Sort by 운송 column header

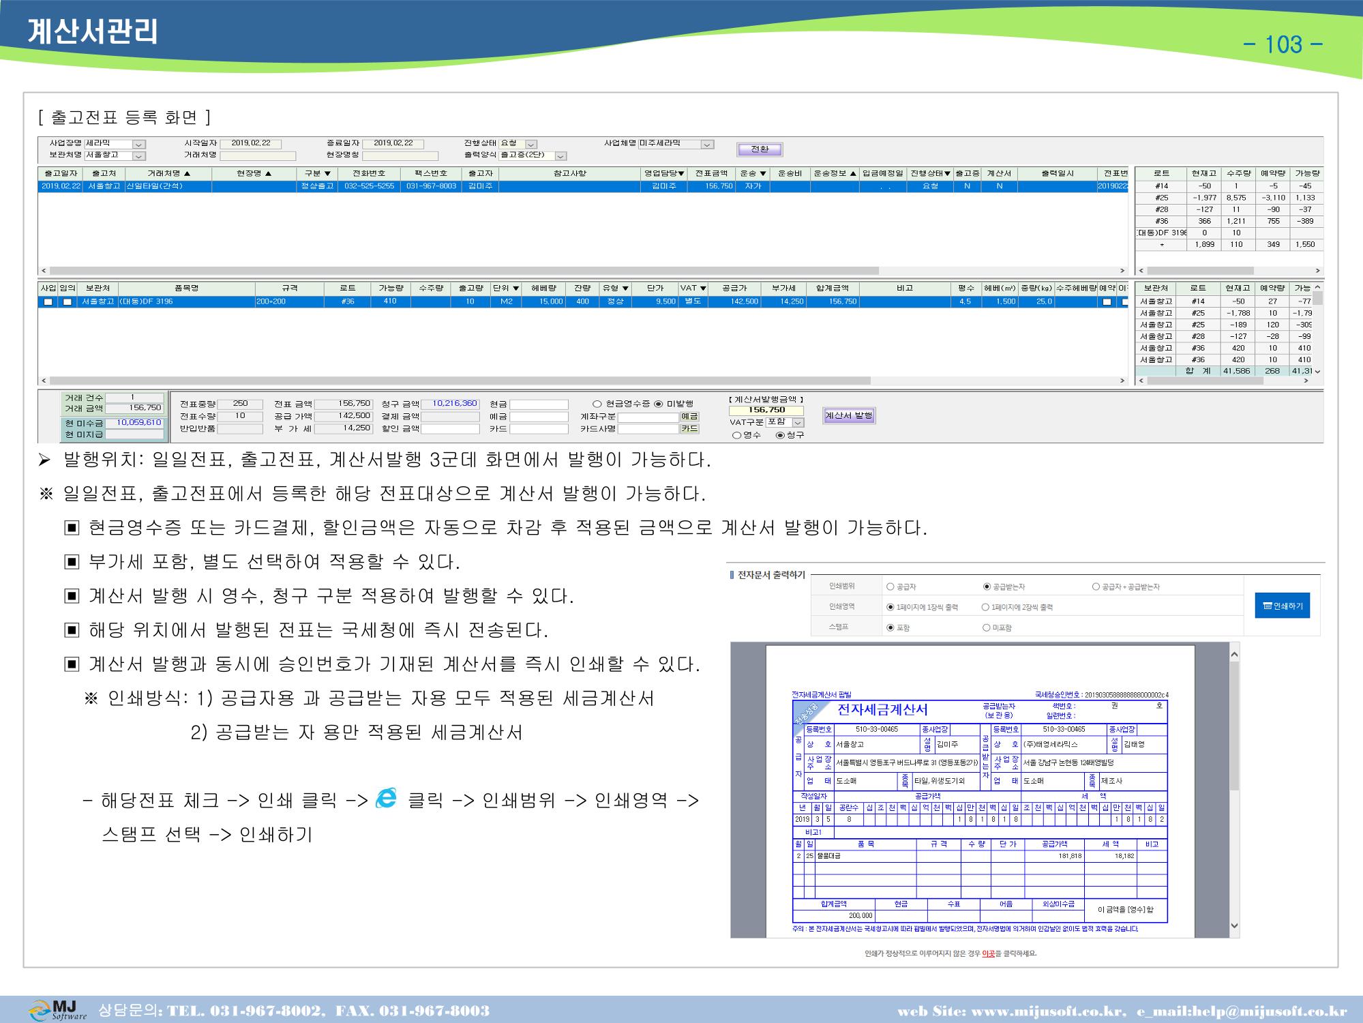coord(753,173)
